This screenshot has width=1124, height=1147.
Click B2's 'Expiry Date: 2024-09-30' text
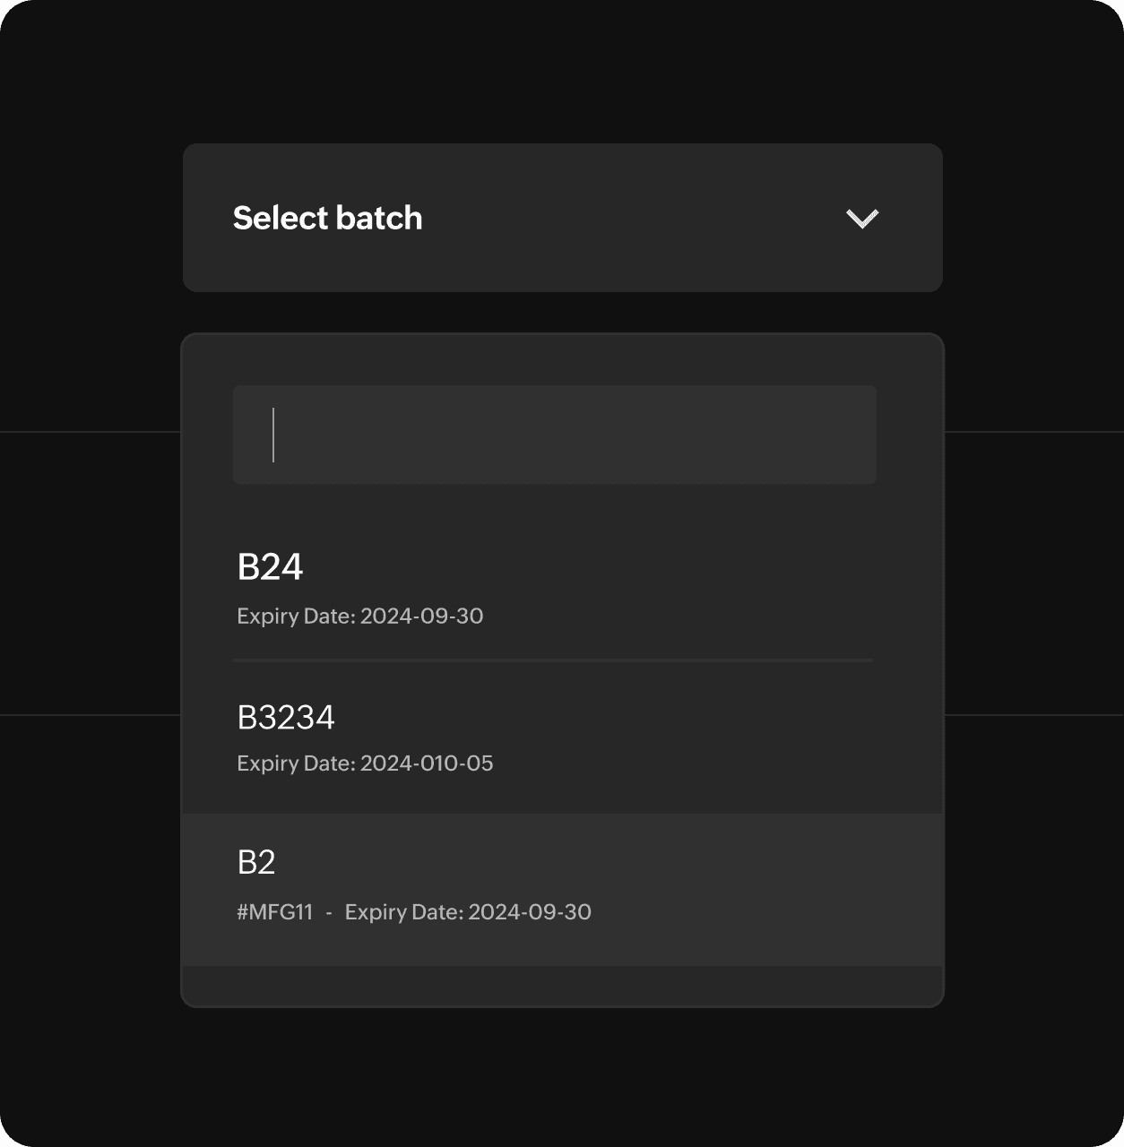(x=468, y=912)
